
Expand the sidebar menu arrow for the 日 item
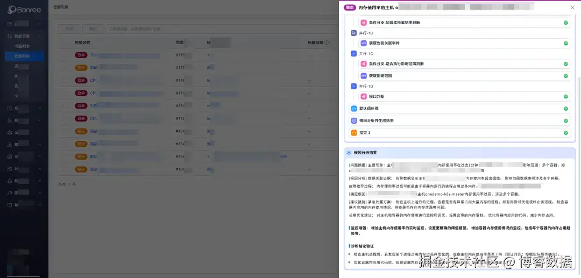pyautogui.click(x=40, y=169)
